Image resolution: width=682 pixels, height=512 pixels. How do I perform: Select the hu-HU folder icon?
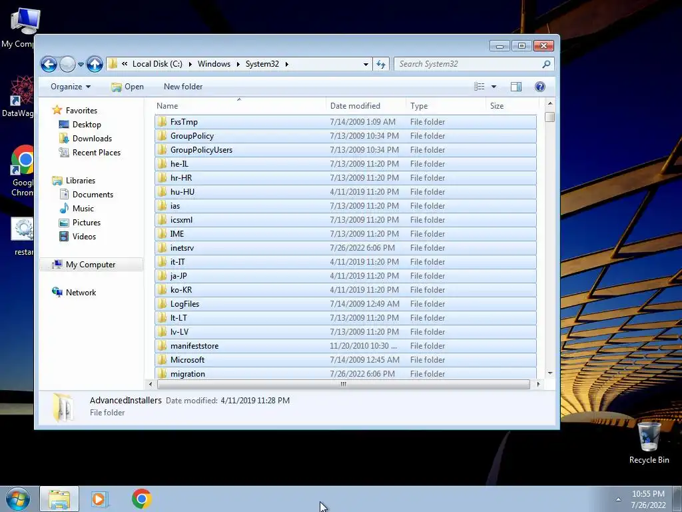tap(162, 191)
